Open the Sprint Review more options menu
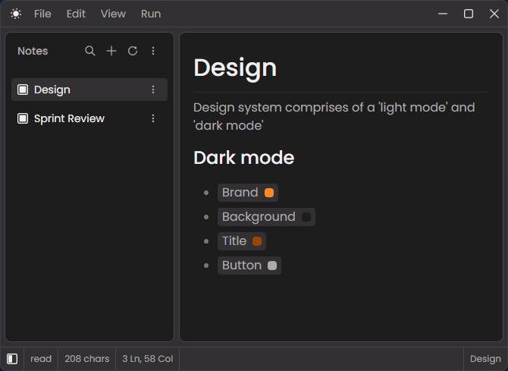The height and width of the screenshot is (371, 508). pyautogui.click(x=153, y=118)
